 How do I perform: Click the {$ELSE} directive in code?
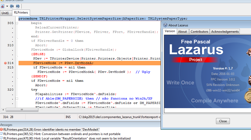tap(38, 54)
